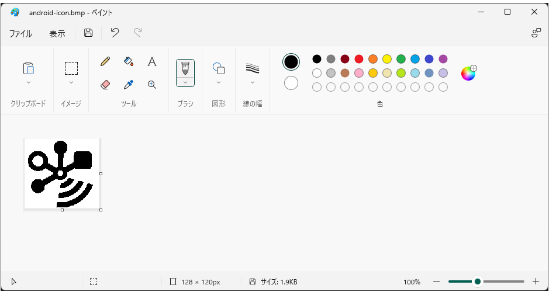Expand the clipboard paste dropdown
This screenshot has height=292, width=549.
coord(28,83)
